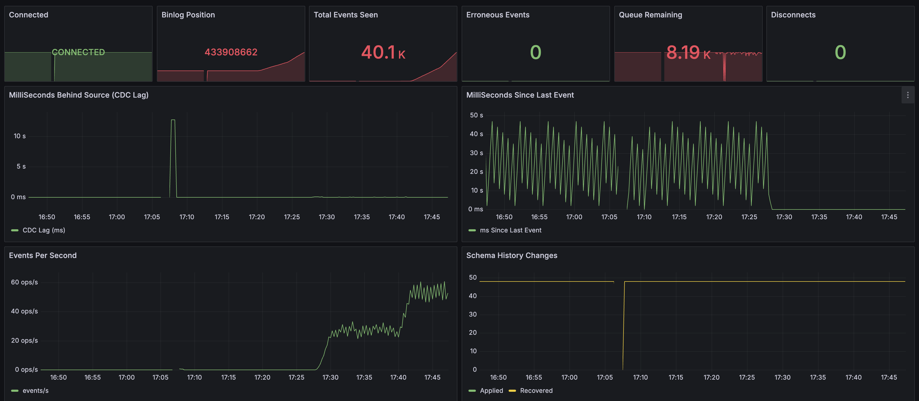This screenshot has width=919, height=401.
Task: Open the Erroneous Events panel title menu
Action: [497, 15]
